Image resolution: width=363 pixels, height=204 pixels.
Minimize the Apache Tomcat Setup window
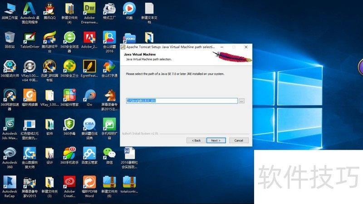point(222,47)
